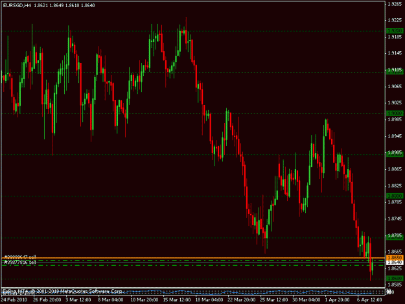Image resolution: width=405 pixels, height=304 pixels.
Task: Click the 1.8585 price axis label
Action: (x=395, y=285)
